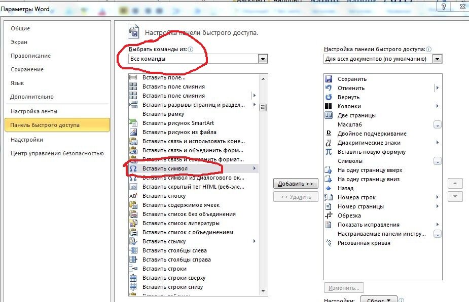The width and height of the screenshot is (469, 302).
Task: Expand the dropdown marker next to Символы
Action: (437, 161)
